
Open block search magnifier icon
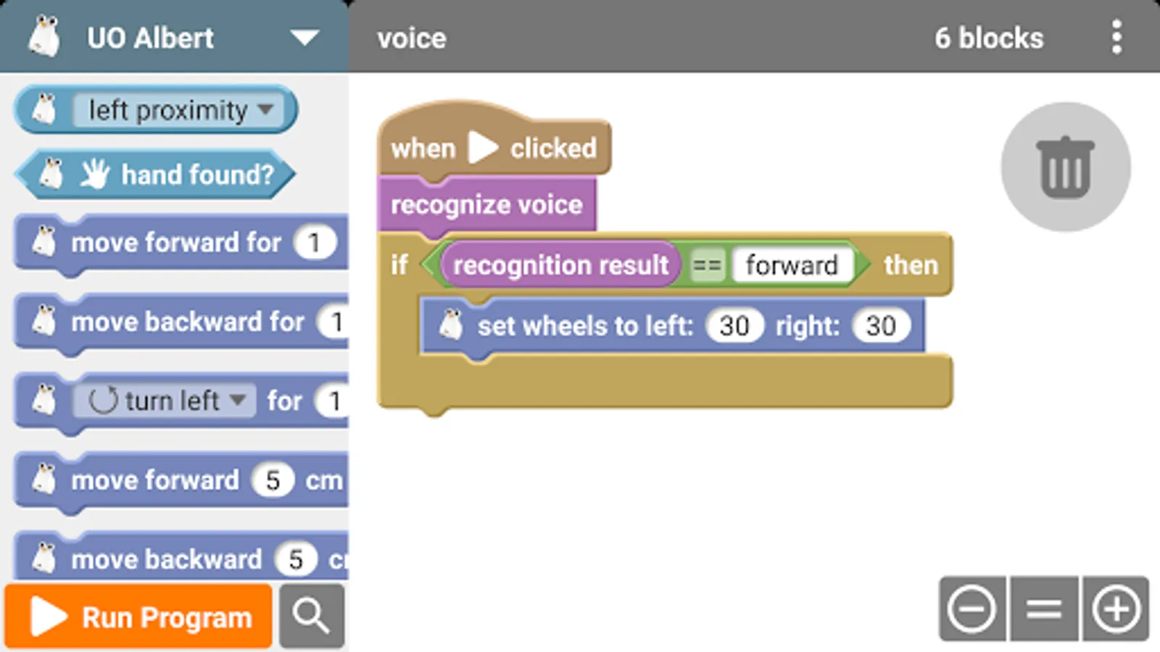(x=311, y=616)
